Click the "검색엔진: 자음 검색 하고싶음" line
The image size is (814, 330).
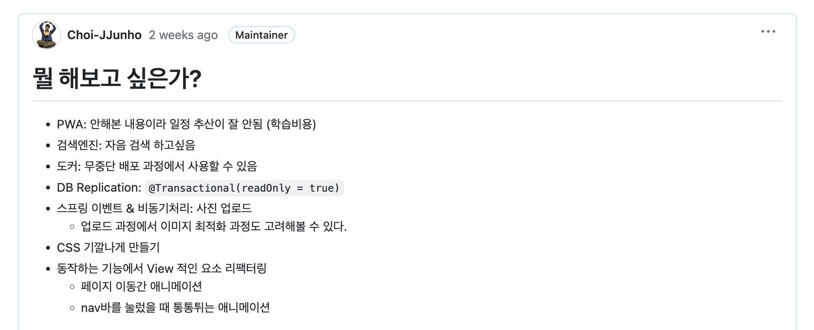coord(126,145)
